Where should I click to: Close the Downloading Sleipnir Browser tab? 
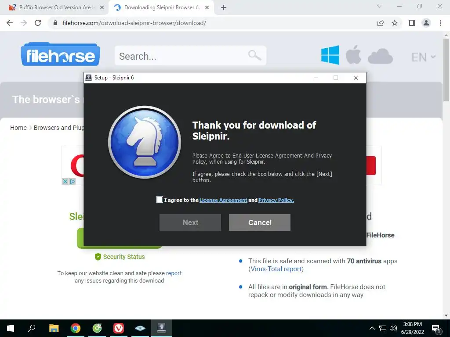click(x=207, y=8)
